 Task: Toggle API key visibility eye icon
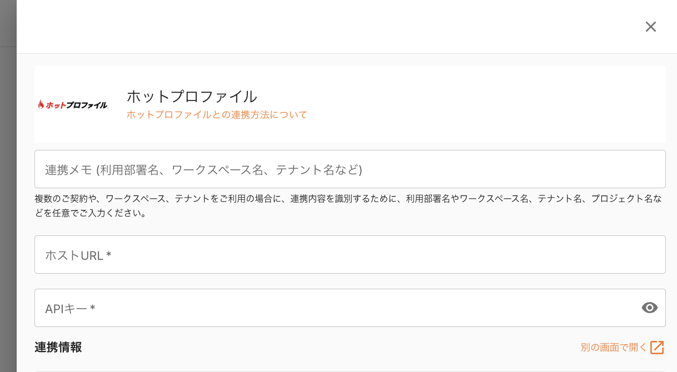649,308
